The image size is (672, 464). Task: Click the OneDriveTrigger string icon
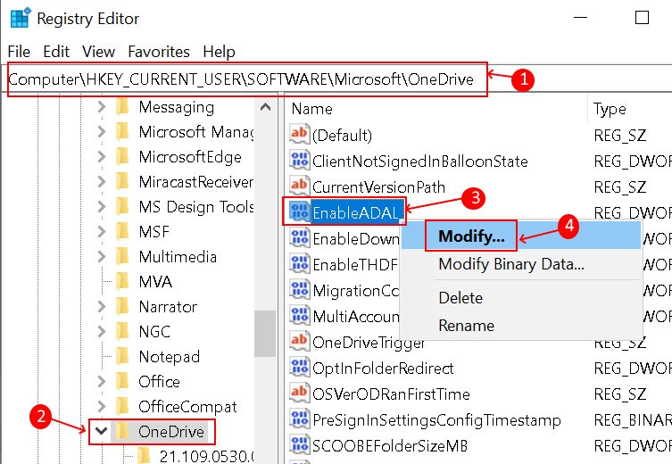(x=299, y=342)
